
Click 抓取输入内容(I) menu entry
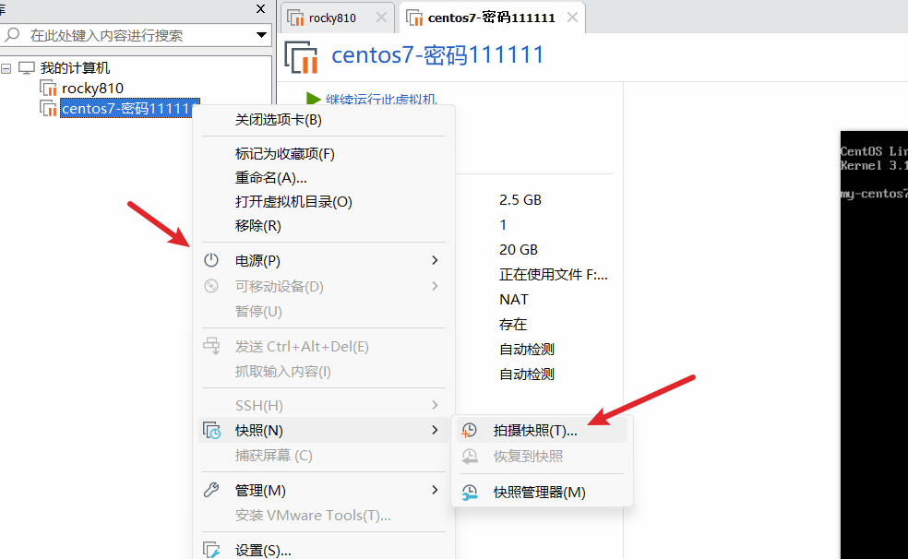pos(324,372)
